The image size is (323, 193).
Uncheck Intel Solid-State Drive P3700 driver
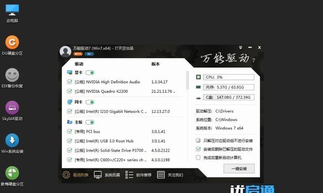tap(70, 150)
